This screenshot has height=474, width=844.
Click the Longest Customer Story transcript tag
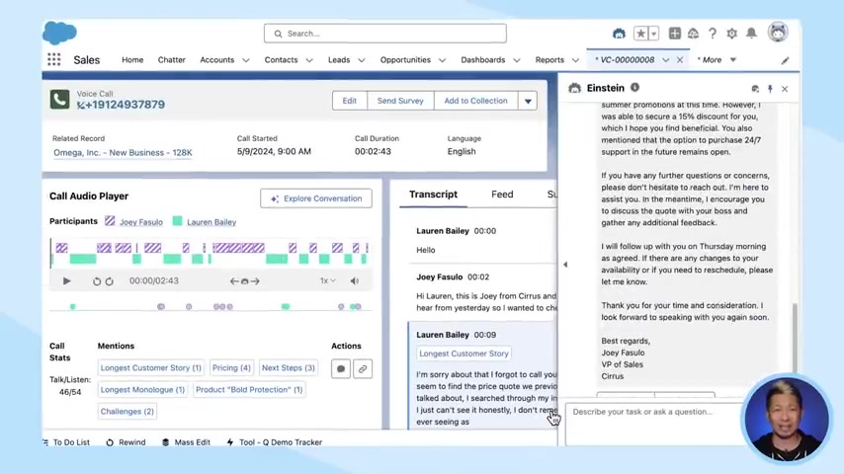464,354
